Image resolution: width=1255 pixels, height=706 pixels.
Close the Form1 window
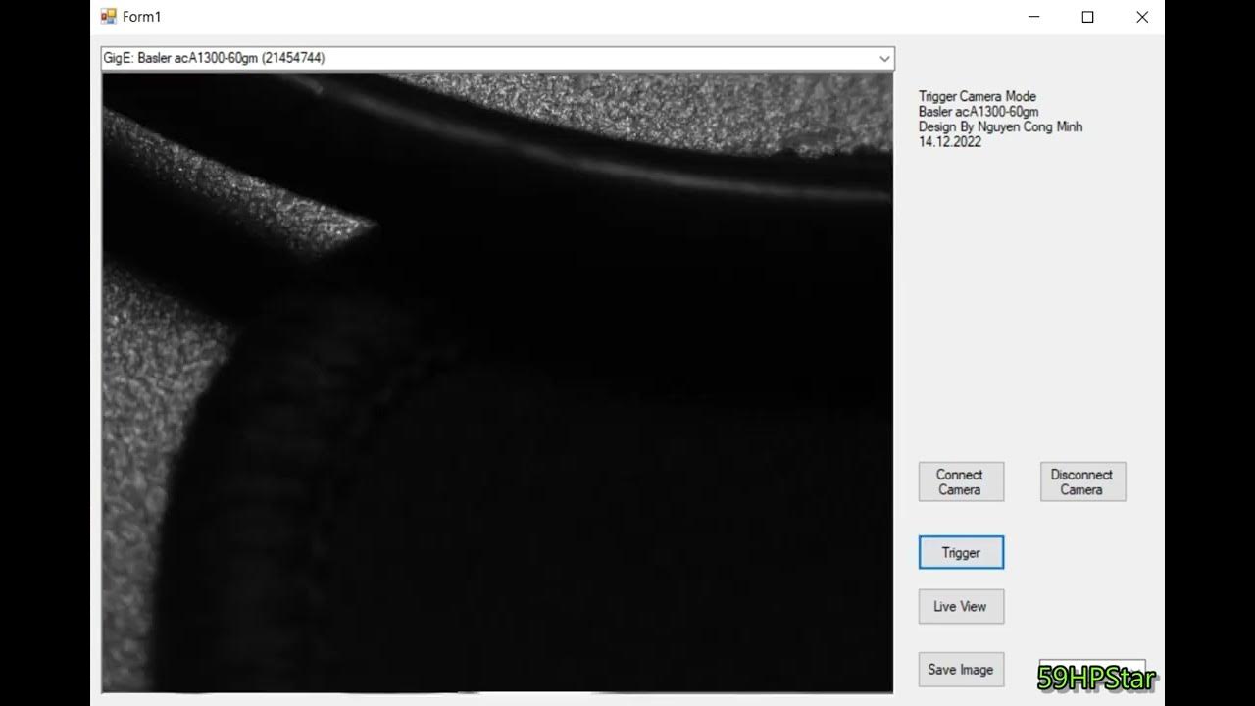click(1141, 17)
